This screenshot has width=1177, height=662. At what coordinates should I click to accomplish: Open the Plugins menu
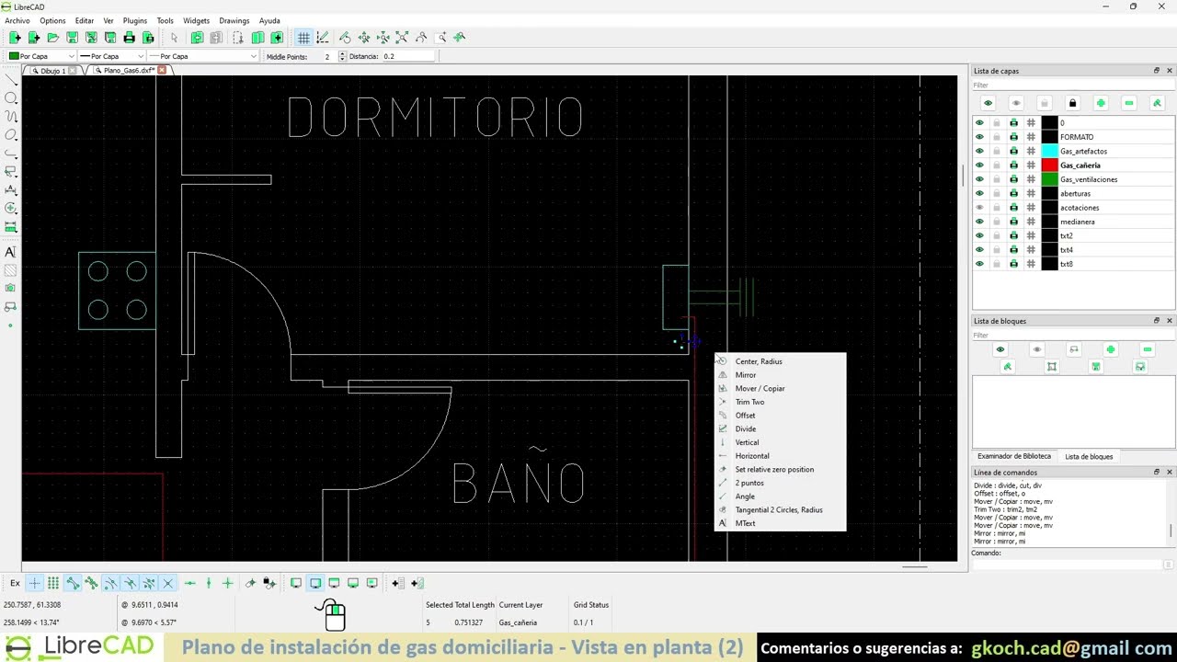tap(135, 20)
